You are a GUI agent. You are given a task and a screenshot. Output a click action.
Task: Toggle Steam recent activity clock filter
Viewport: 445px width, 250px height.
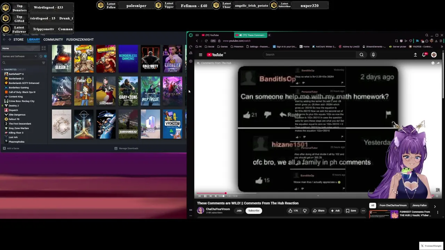(41, 56)
